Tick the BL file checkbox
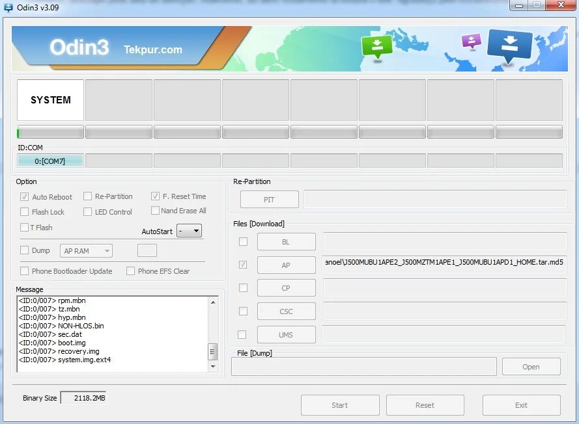579x424 pixels. point(243,241)
